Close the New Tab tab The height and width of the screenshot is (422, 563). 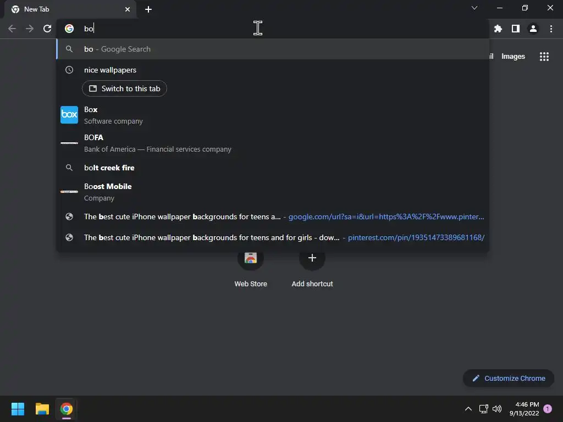(128, 9)
